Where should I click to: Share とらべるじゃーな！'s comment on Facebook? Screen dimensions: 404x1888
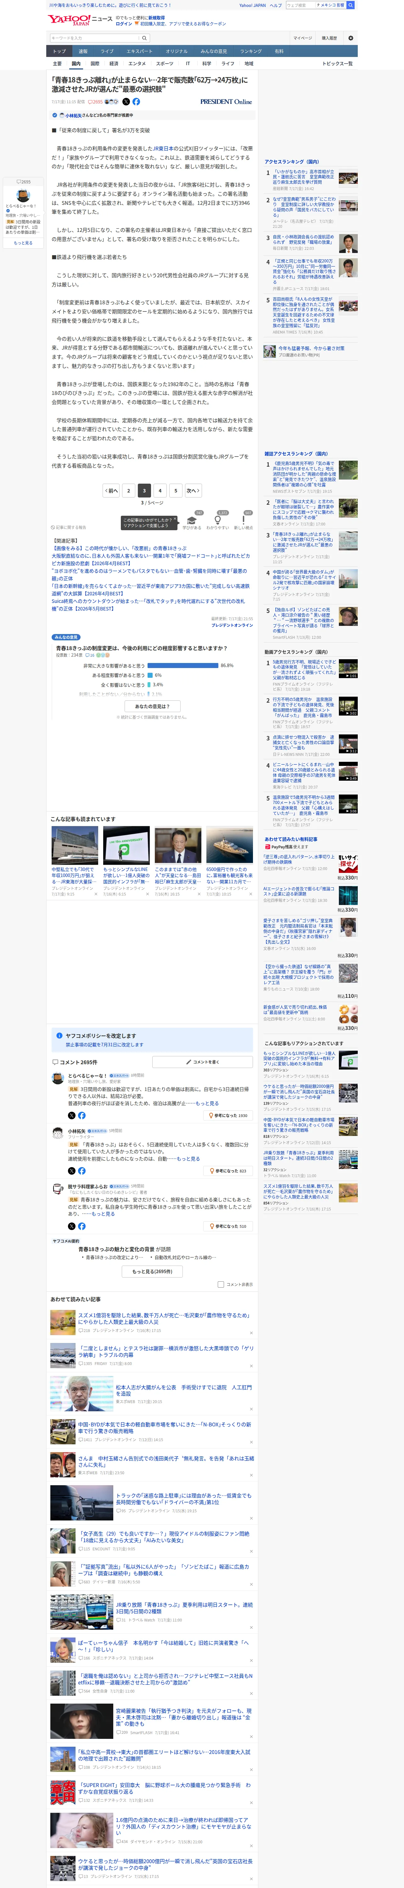click(81, 1115)
